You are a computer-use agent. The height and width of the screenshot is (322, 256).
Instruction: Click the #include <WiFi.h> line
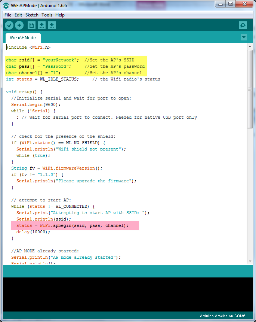28,47
